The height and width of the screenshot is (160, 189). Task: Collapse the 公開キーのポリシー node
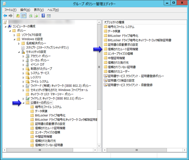pos(23,103)
